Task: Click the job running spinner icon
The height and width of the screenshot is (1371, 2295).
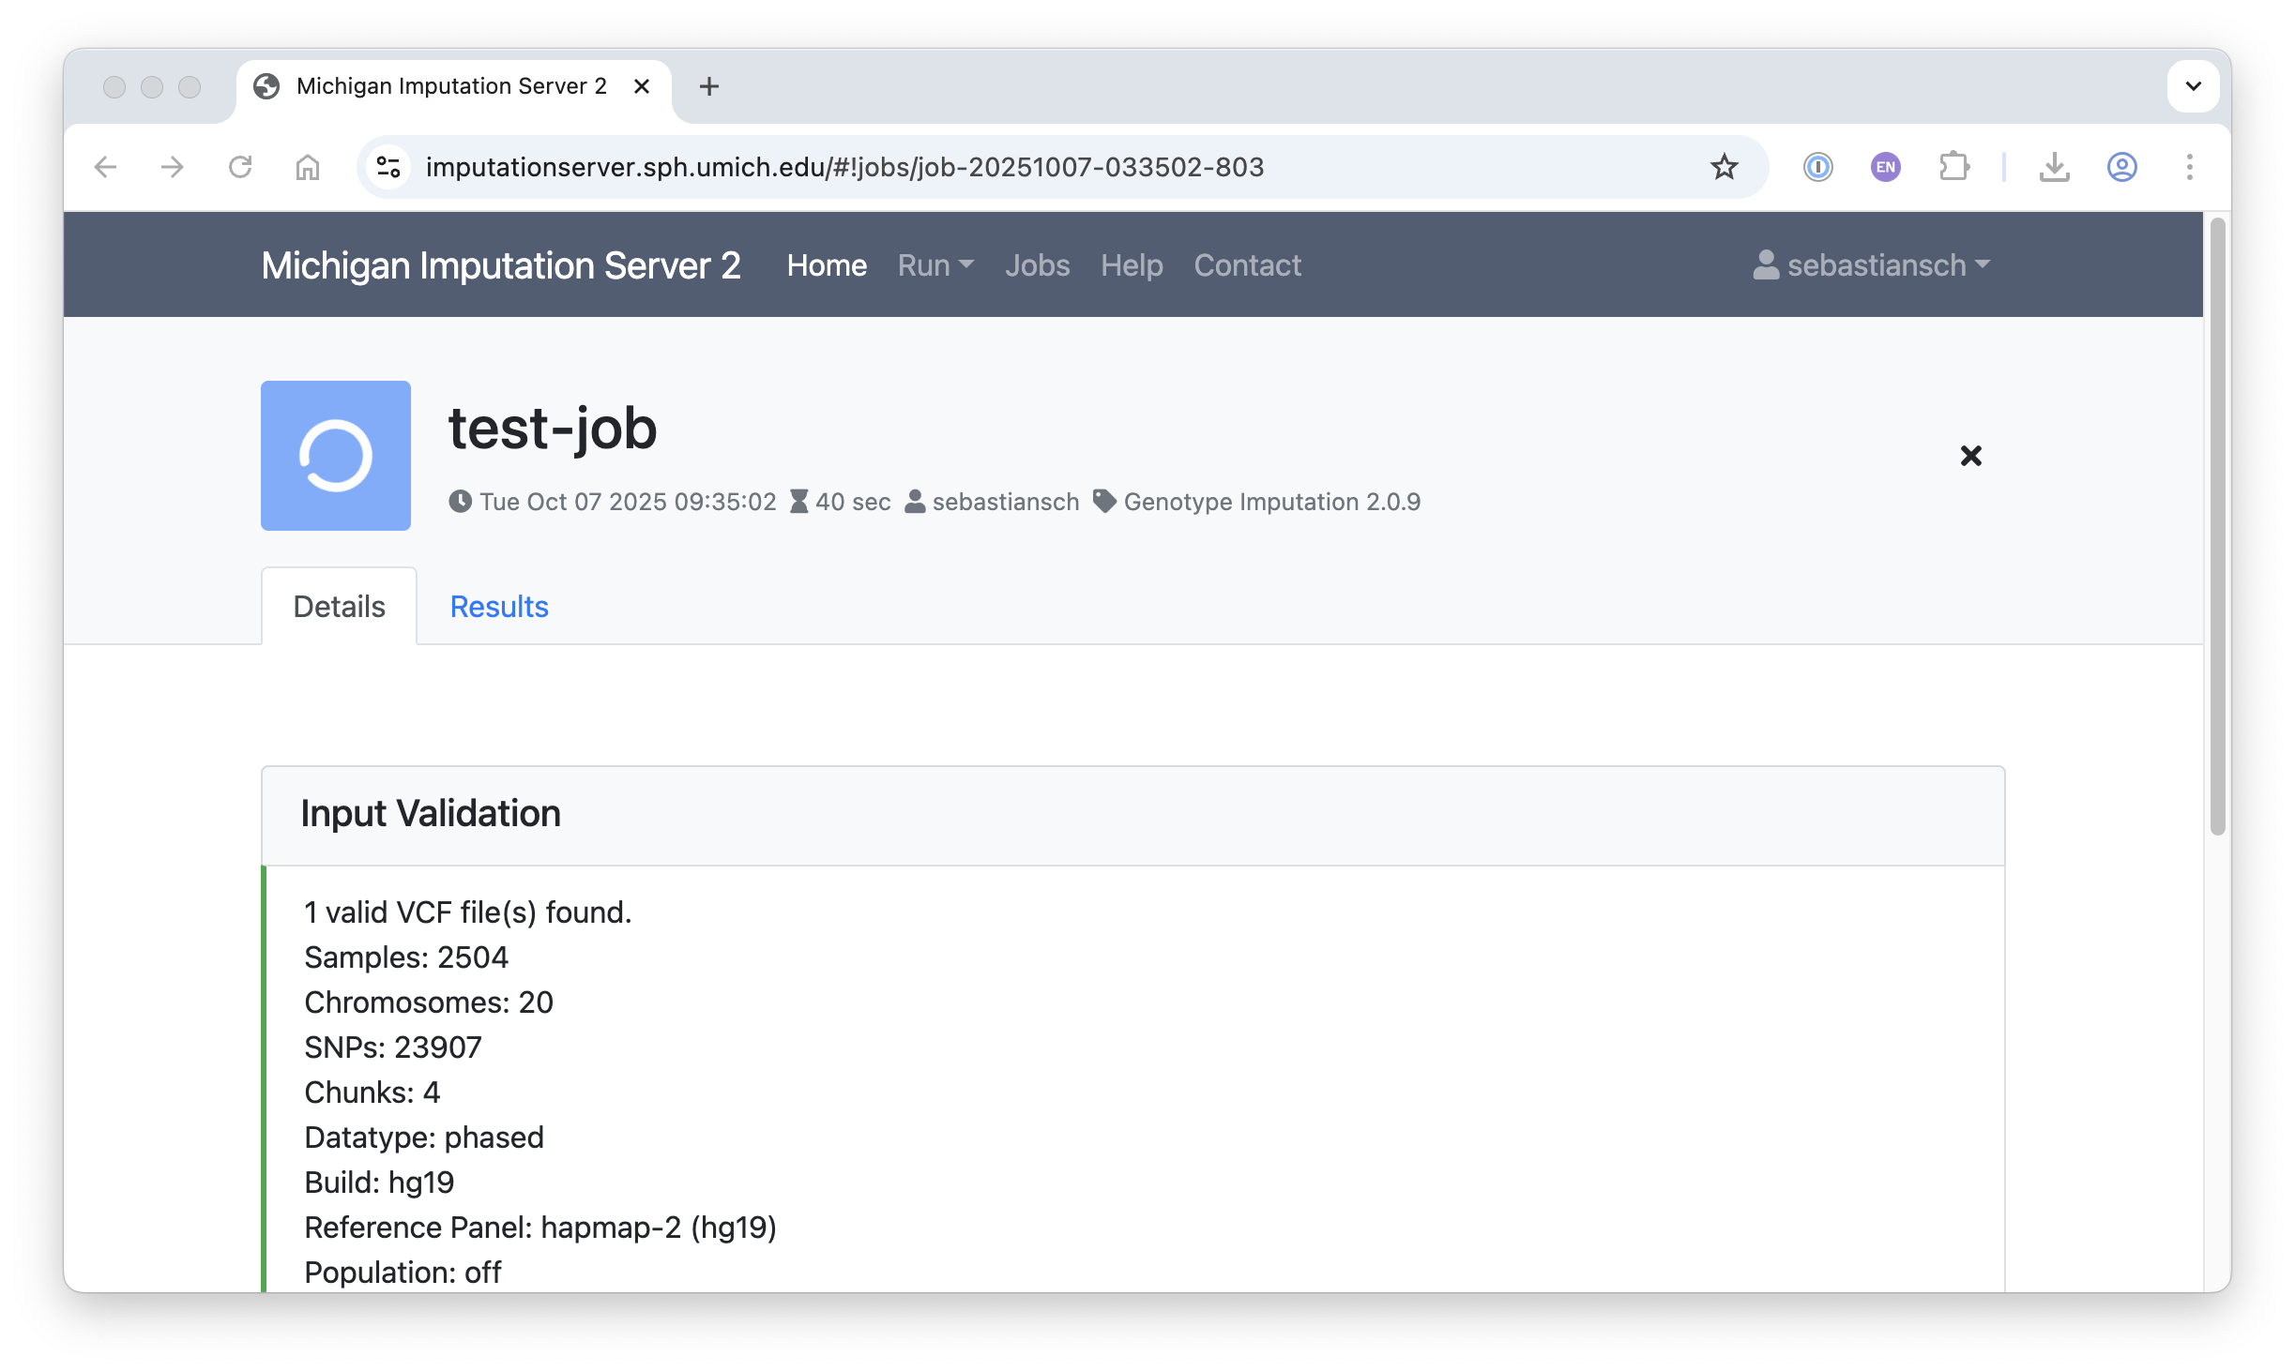Action: coord(335,456)
